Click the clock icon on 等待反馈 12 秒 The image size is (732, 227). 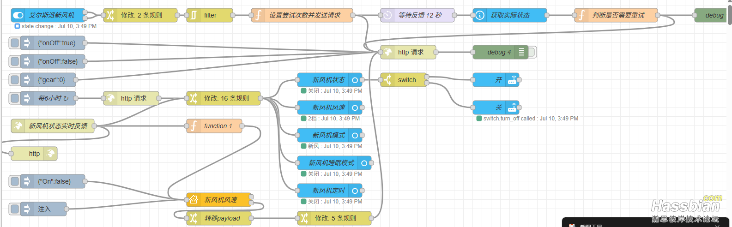tap(387, 15)
